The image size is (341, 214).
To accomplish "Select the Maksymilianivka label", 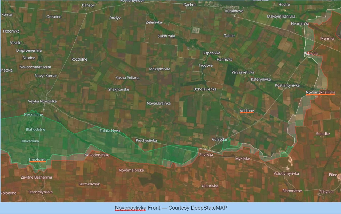I will click(281, 17).
